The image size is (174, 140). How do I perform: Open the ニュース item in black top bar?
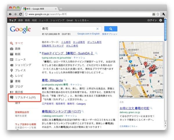click(x=43, y=20)
